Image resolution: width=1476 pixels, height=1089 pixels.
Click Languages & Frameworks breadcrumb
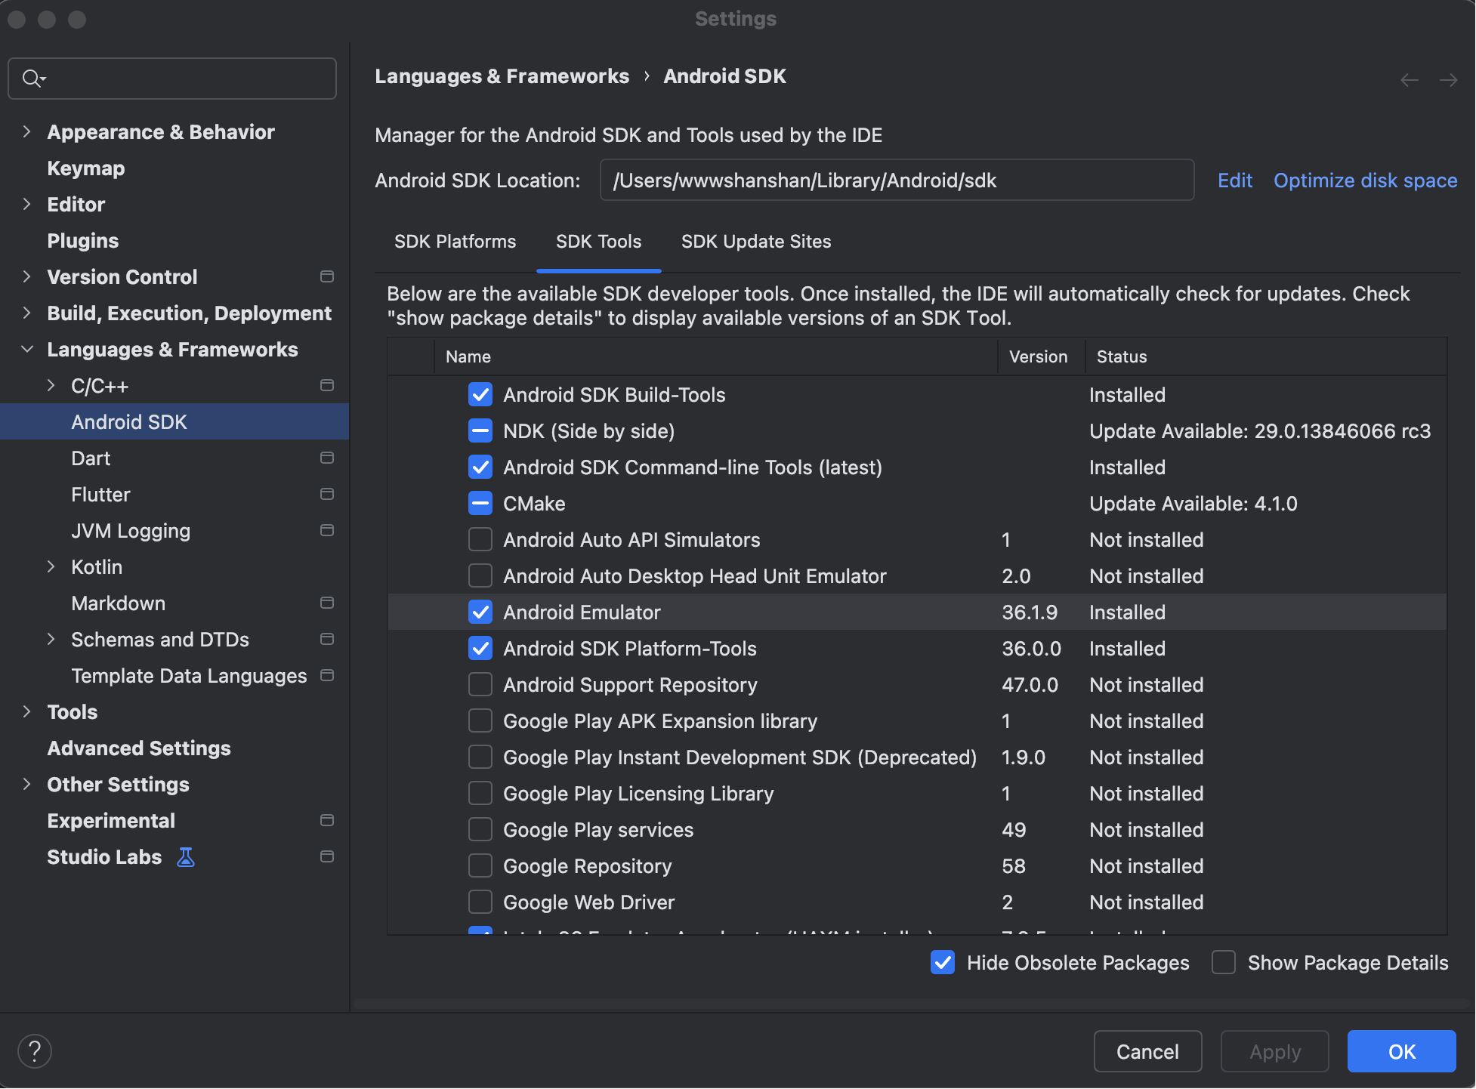502,76
